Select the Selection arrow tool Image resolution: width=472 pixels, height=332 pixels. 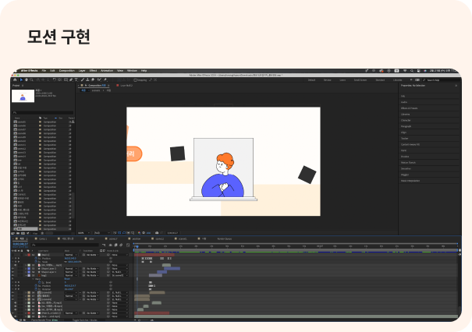21,79
